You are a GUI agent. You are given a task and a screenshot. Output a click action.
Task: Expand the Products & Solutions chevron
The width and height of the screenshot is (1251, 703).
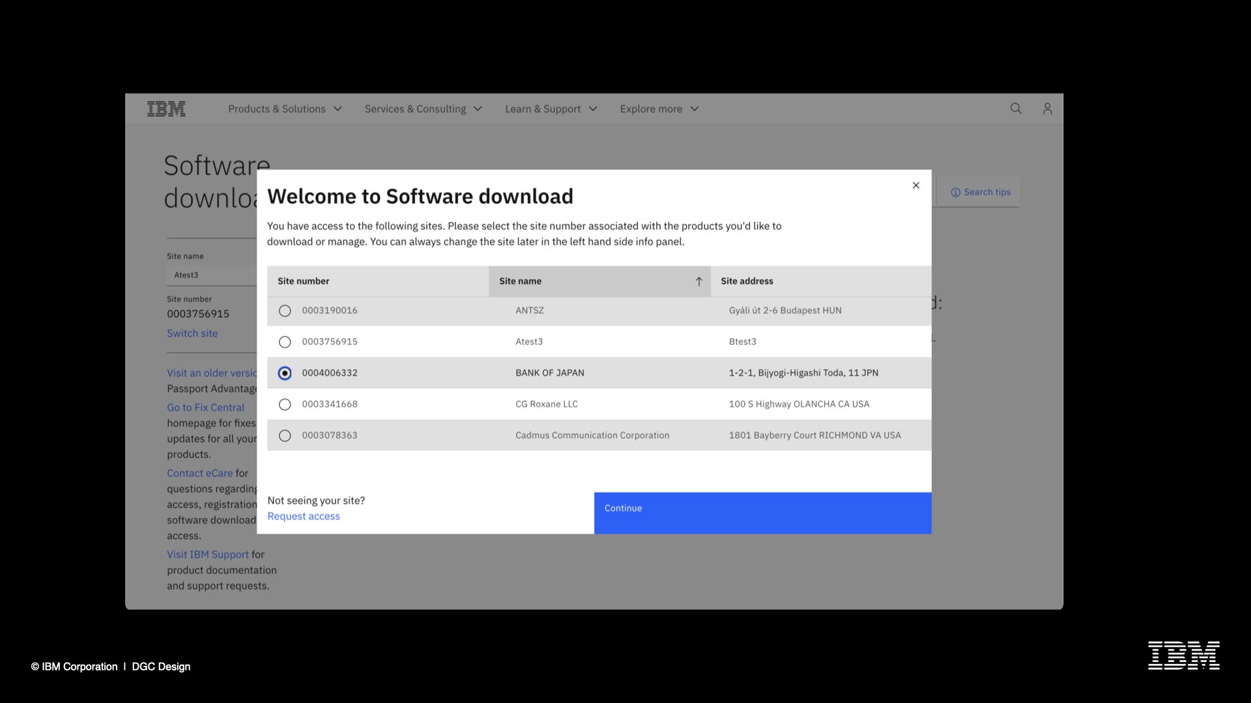(x=338, y=109)
